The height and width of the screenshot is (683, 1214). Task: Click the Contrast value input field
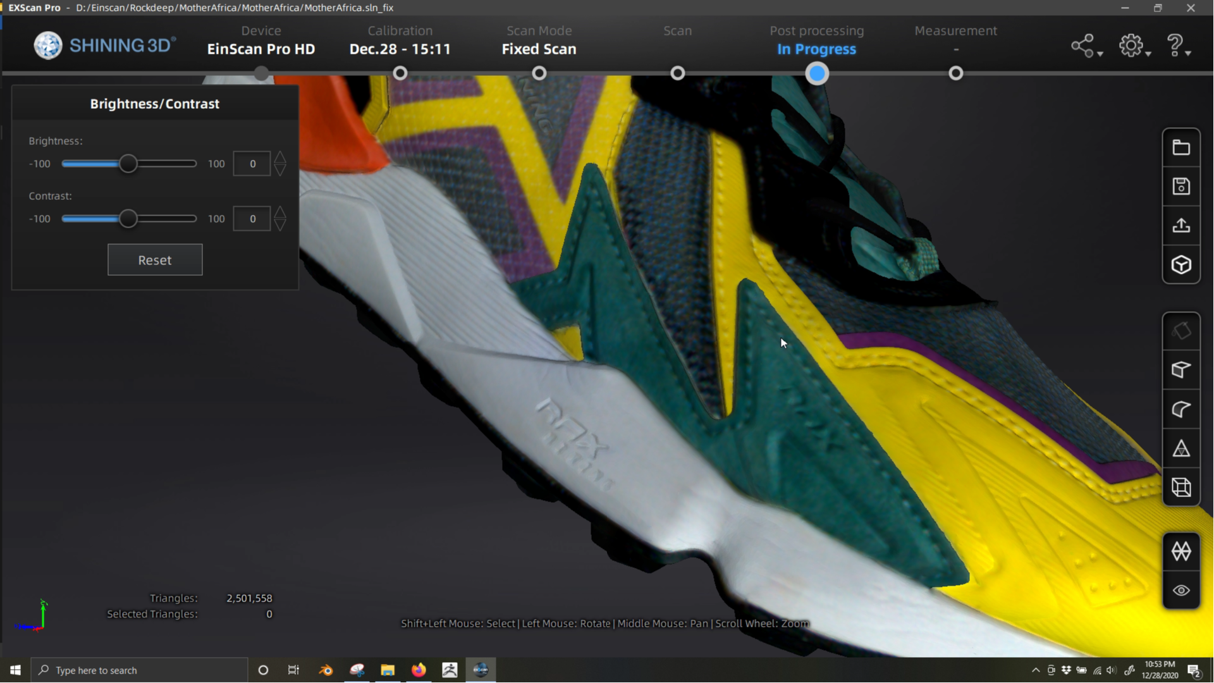pos(252,219)
